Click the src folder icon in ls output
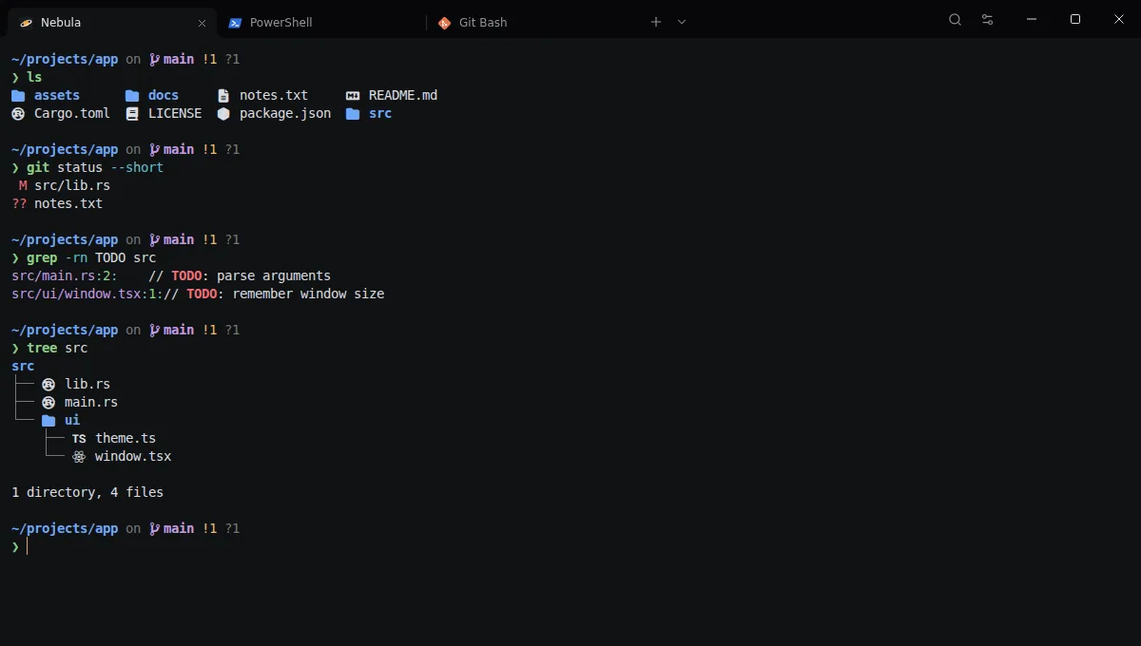This screenshot has height=646, width=1141. [x=353, y=113]
